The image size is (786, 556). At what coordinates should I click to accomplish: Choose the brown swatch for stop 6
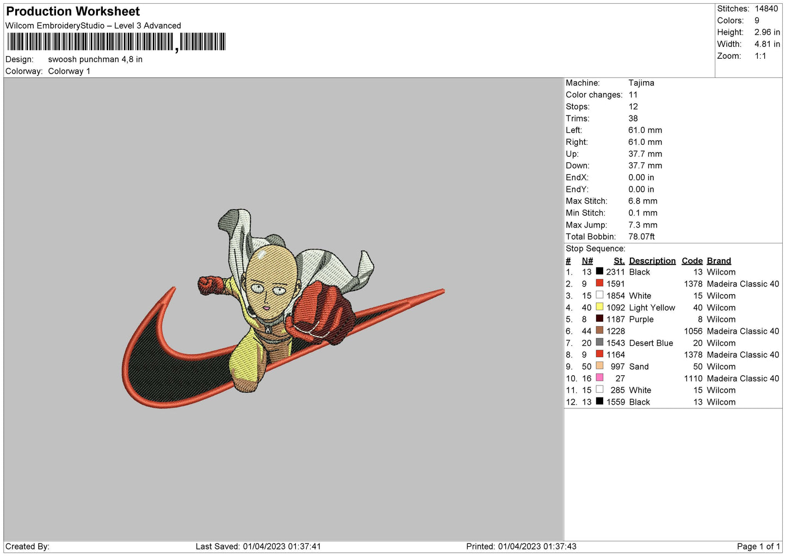pos(599,331)
